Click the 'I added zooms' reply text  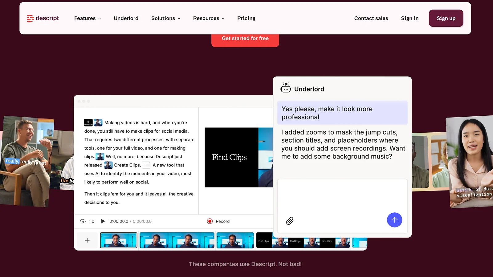(x=343, y=144)
